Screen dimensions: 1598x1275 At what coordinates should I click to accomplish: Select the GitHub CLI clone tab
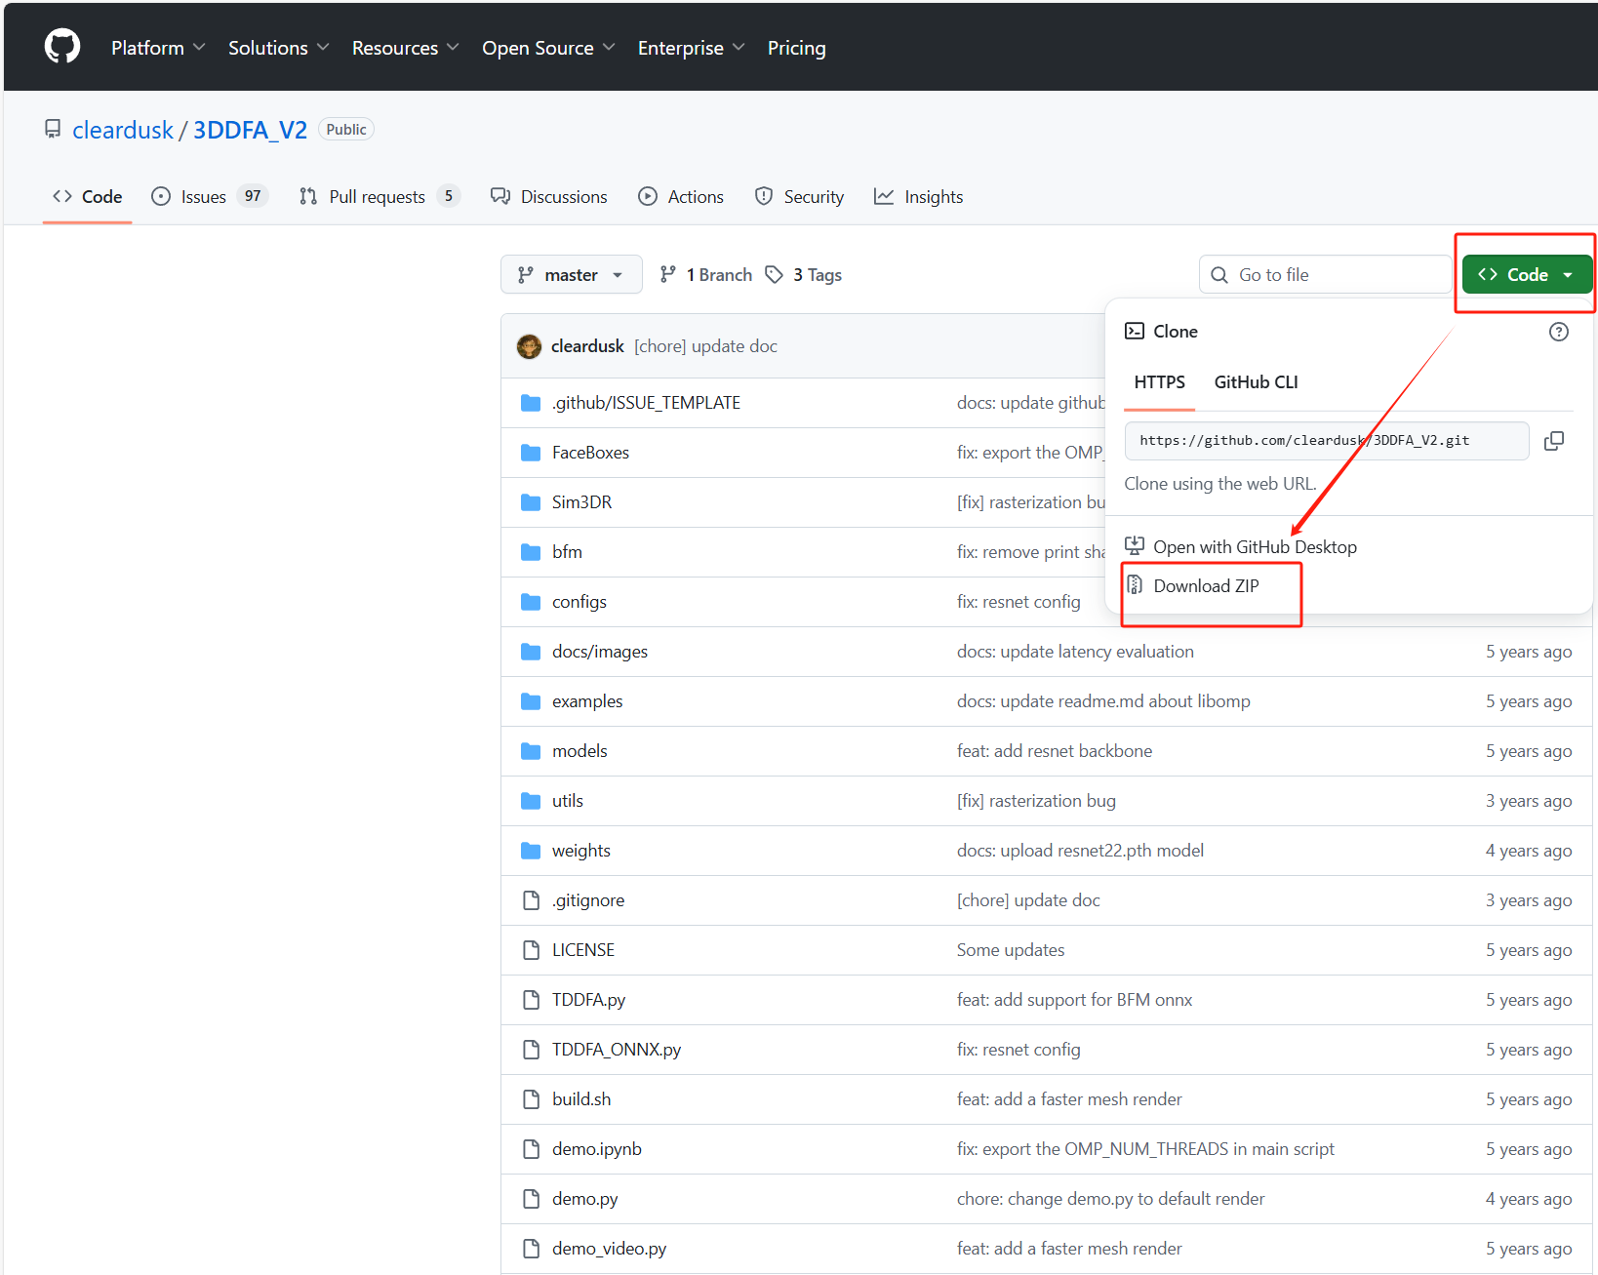click(1256, 382)
